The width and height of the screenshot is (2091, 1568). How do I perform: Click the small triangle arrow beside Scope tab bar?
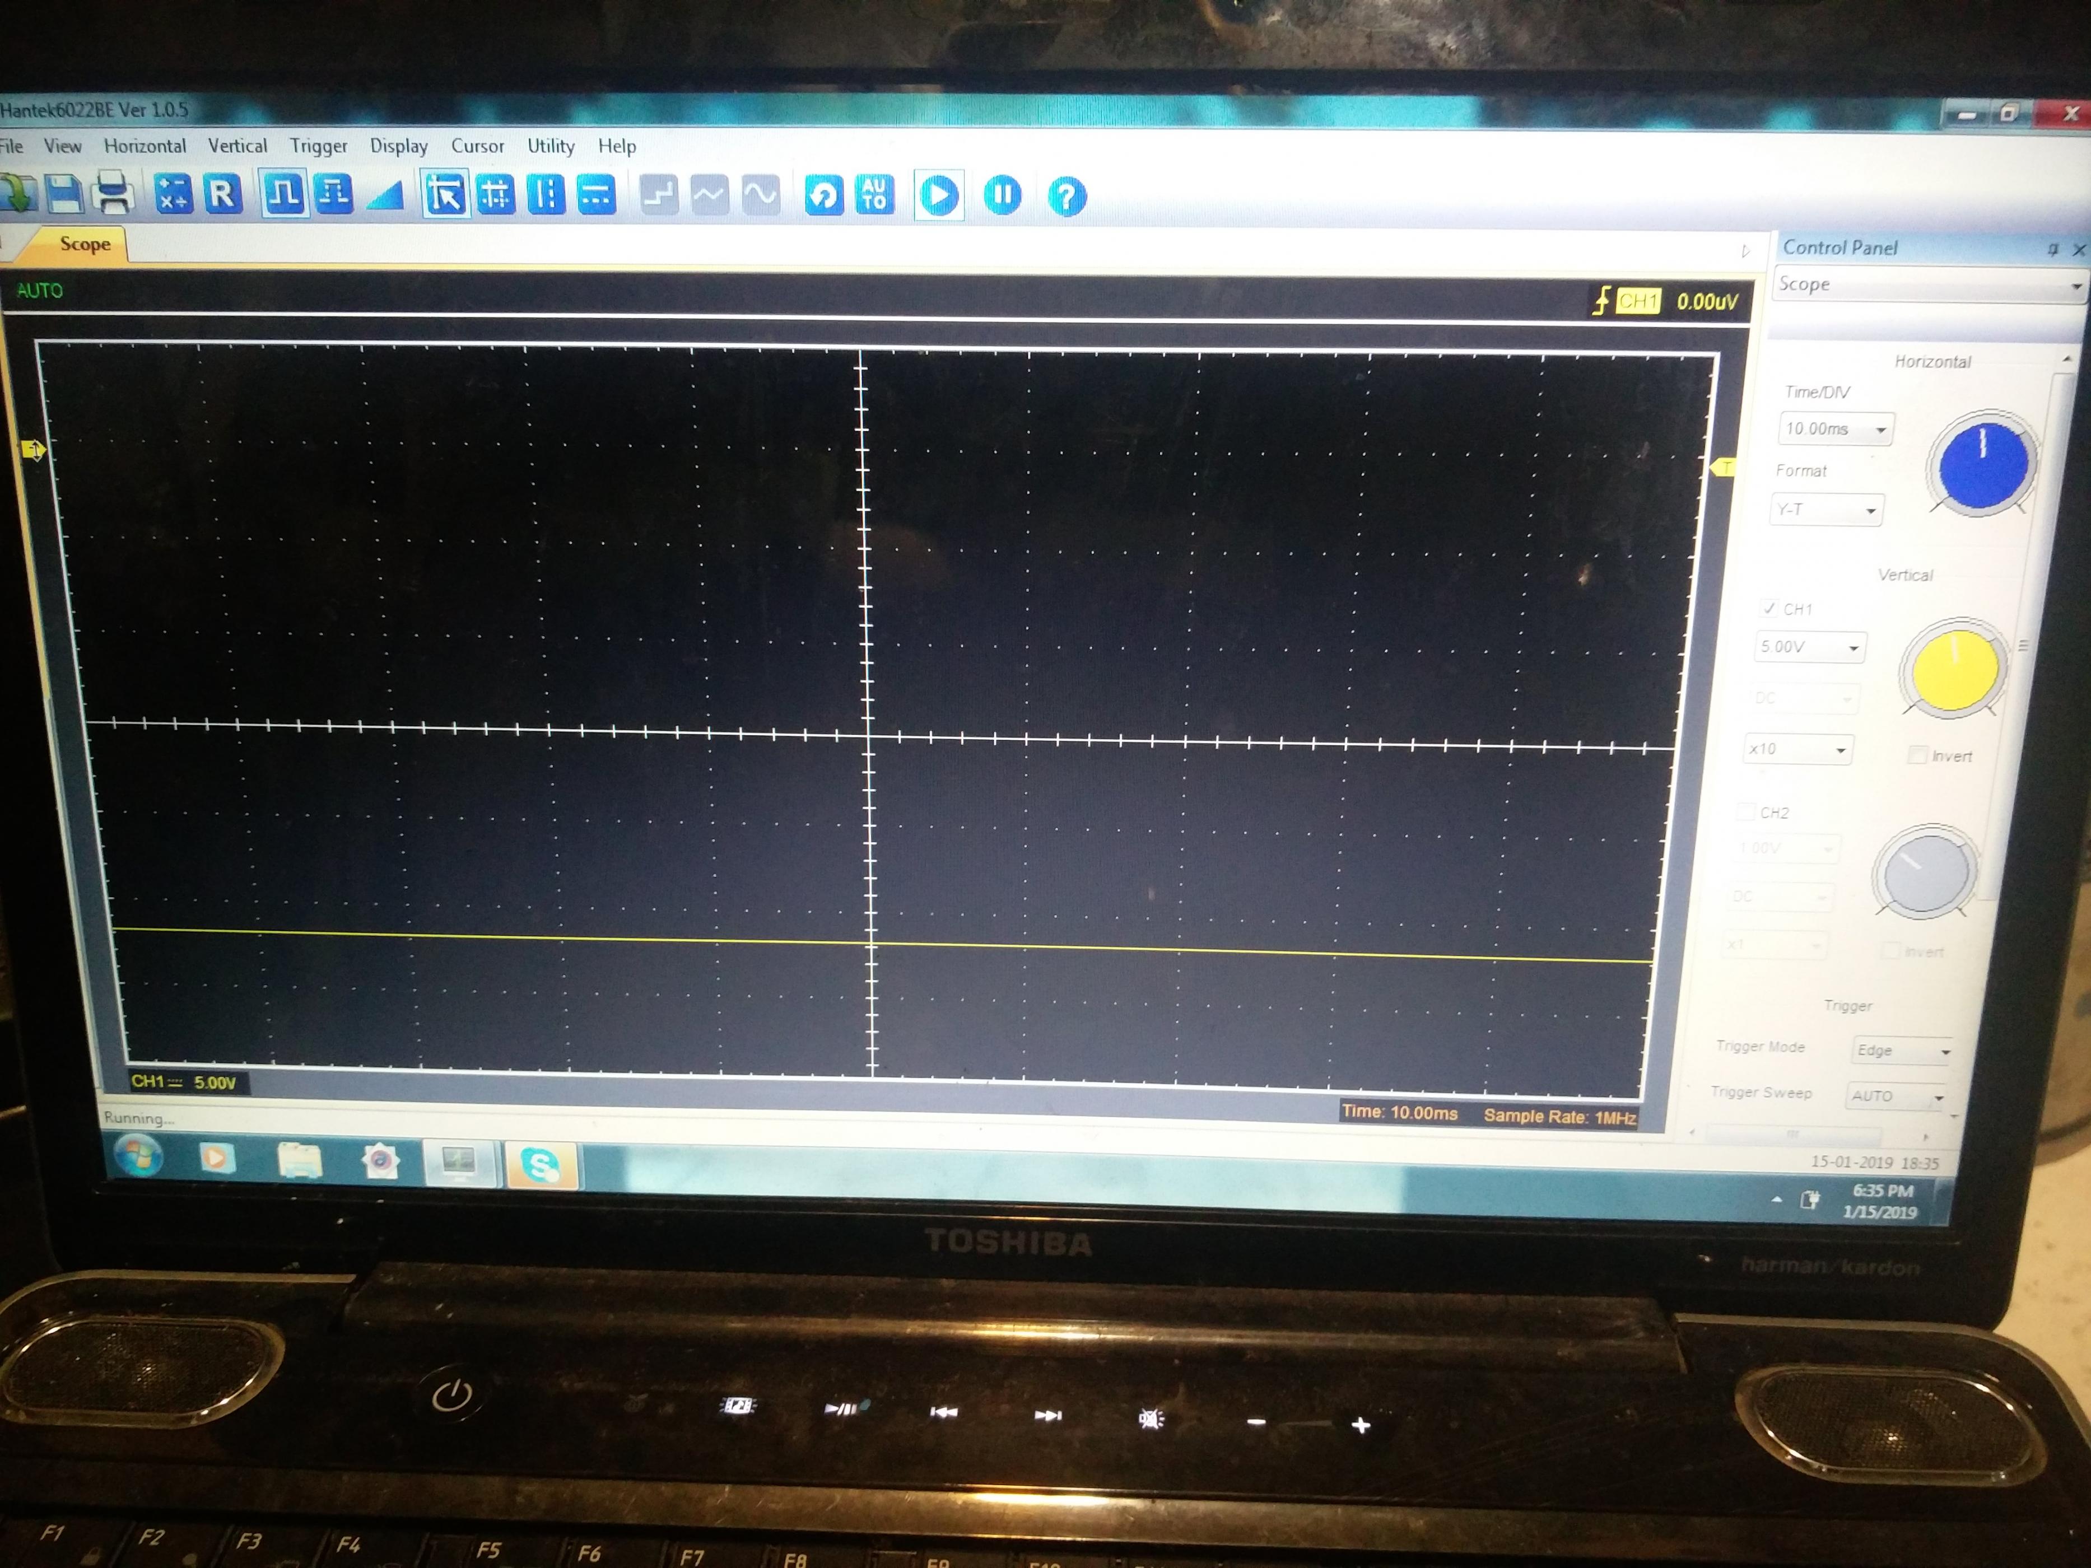point(1746,251)
